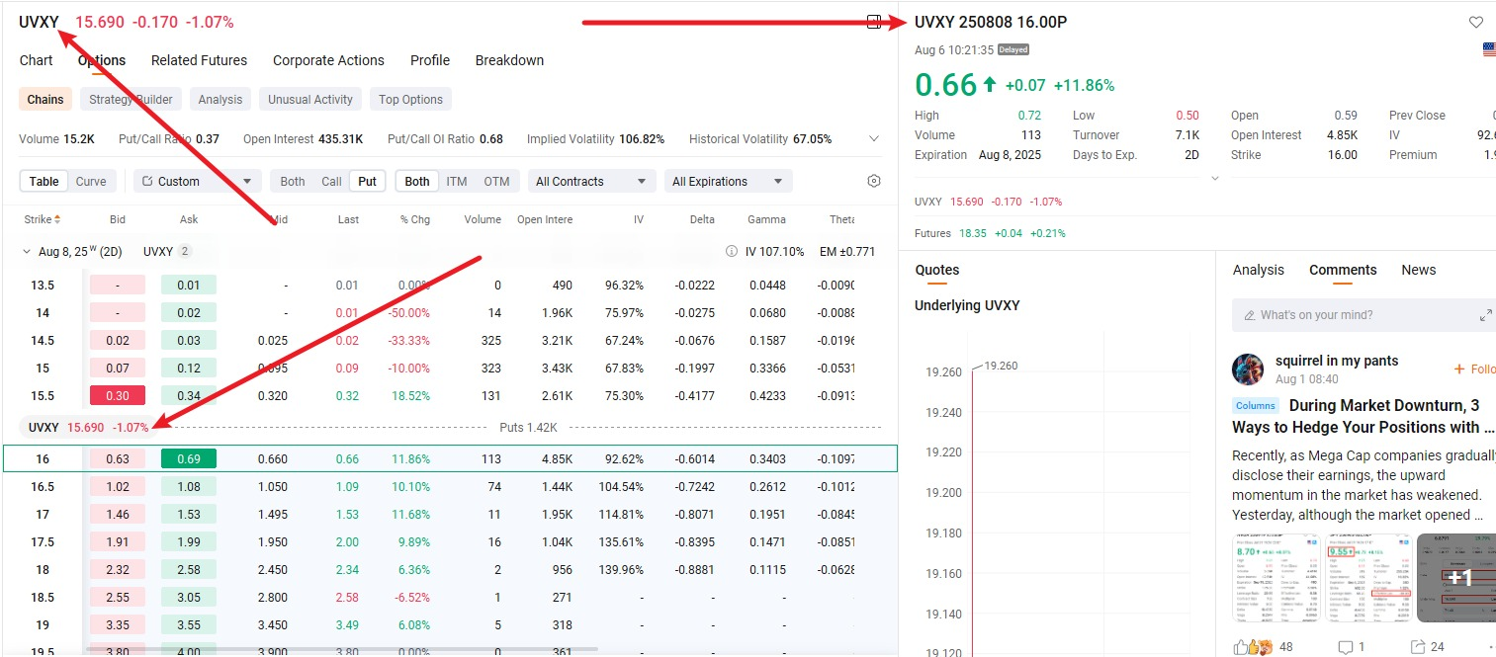Expand more option quote details
Viewport: 1496px width, 657px height.
(x=1215, y=179)
